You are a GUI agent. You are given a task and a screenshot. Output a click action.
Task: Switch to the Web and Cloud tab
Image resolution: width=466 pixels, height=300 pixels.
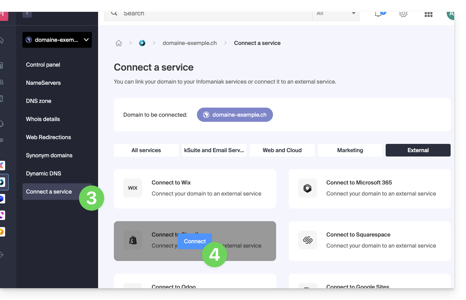tap(282, 150)
